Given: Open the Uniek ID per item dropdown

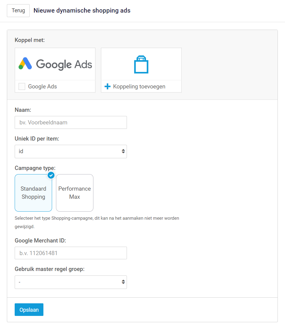Looking at the screenshot, I should click(71, 151).
